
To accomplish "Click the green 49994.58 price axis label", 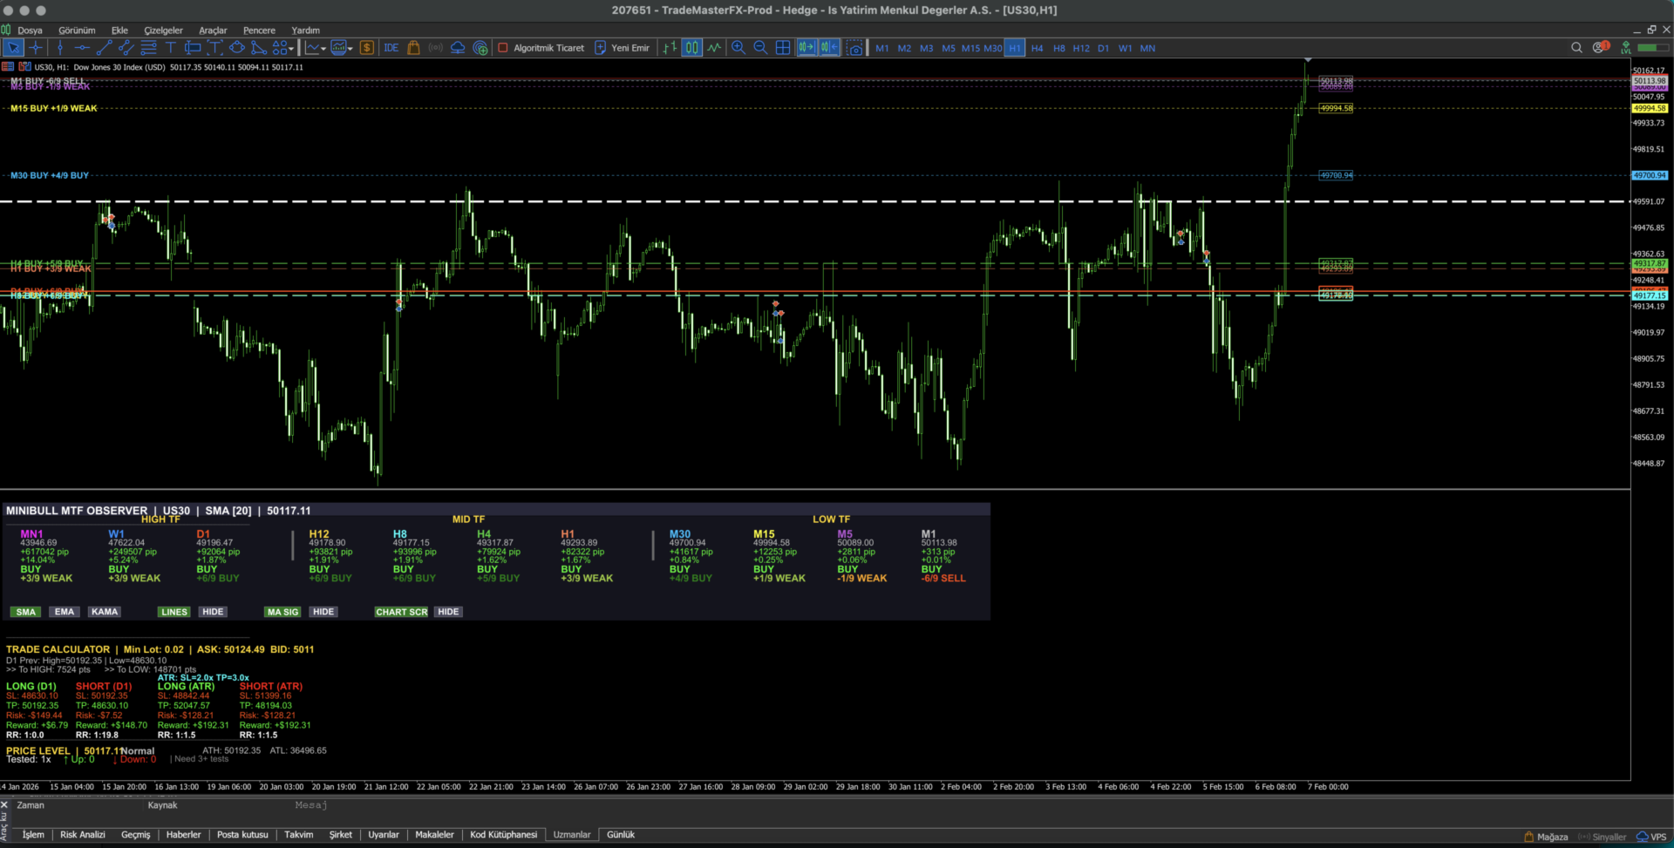I will [1649, 108].
